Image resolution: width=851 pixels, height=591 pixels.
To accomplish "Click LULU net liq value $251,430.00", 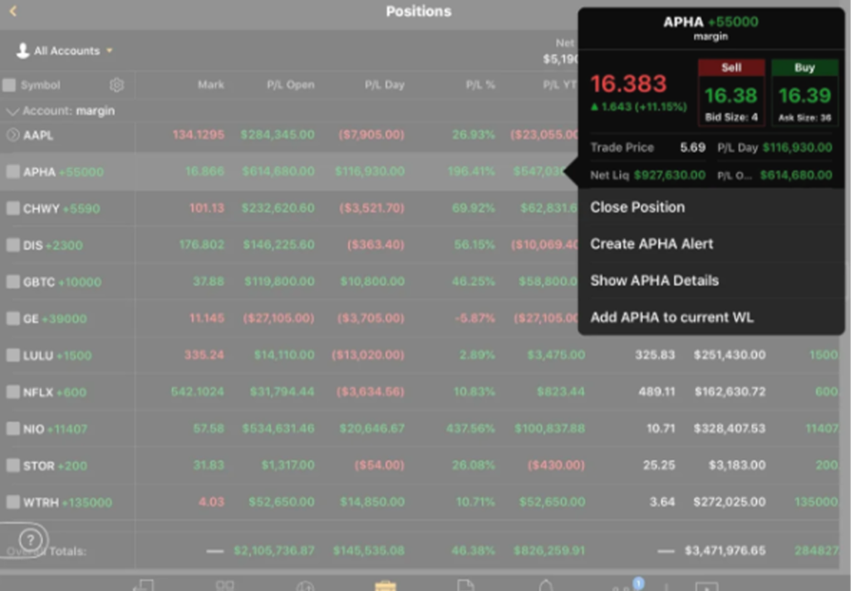I will (x=730, y=355).
